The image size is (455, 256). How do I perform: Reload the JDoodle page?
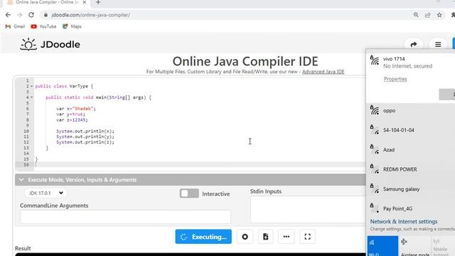pyautogui.click(x=31, y=15)
